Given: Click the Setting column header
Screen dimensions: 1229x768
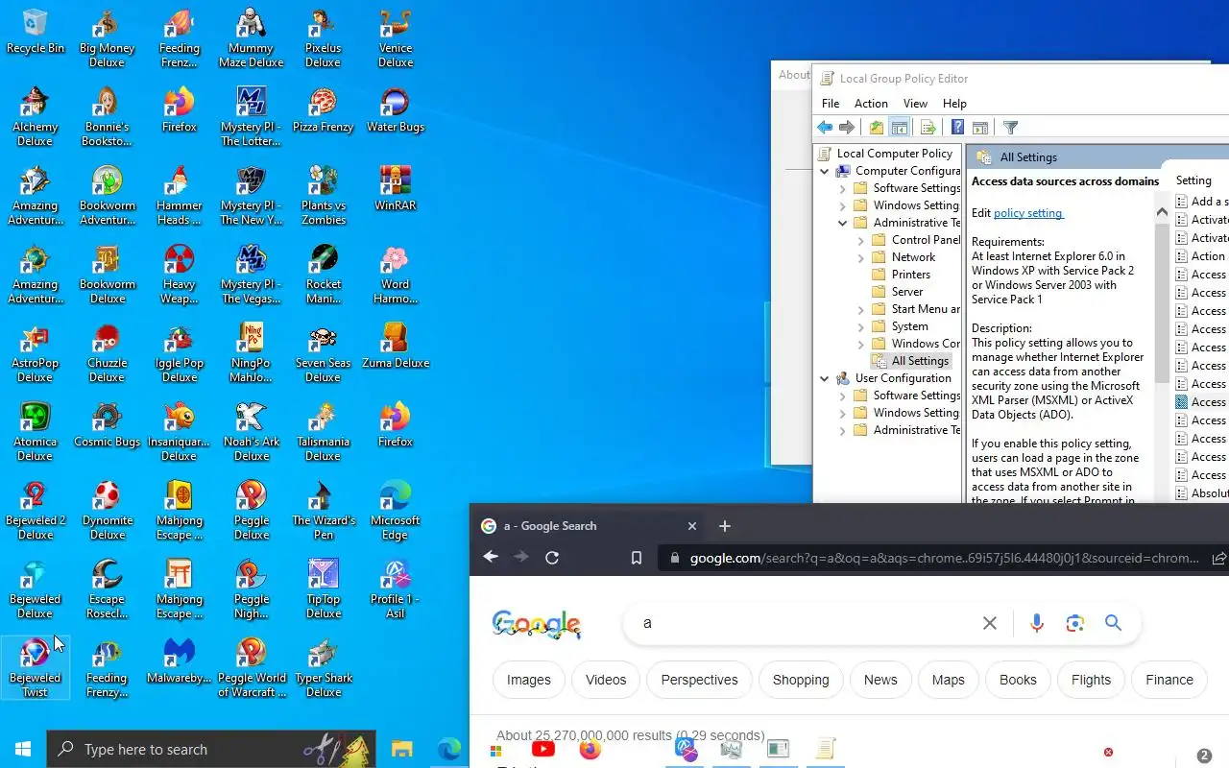Looking at the screenshot, I should (1193, 180).
